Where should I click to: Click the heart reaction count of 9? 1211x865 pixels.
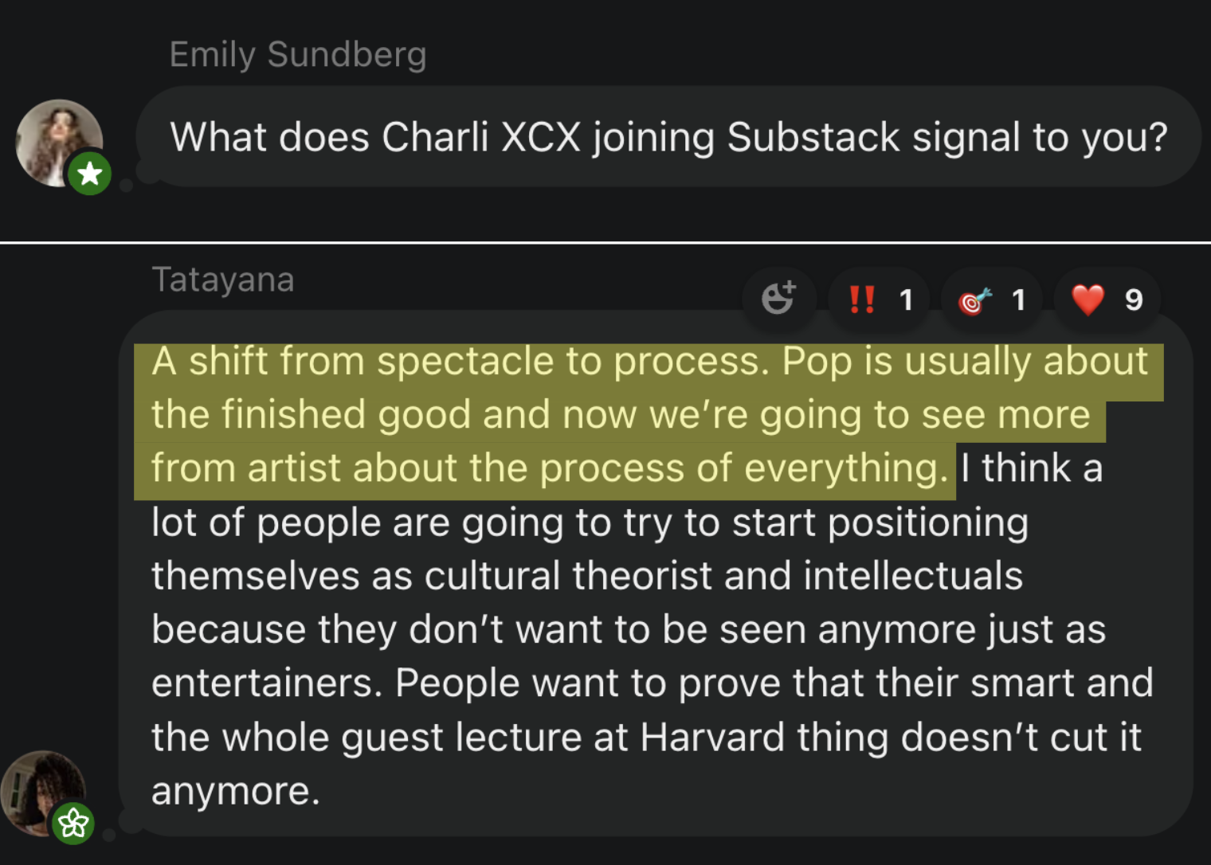tap(1133, 300)
